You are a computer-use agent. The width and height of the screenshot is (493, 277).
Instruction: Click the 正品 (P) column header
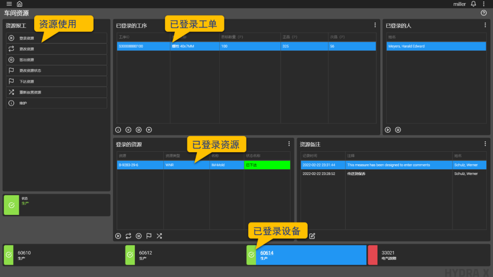304,37
